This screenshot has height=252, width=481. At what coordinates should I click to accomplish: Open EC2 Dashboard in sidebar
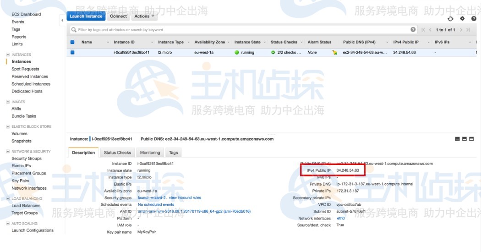point(26,14)
